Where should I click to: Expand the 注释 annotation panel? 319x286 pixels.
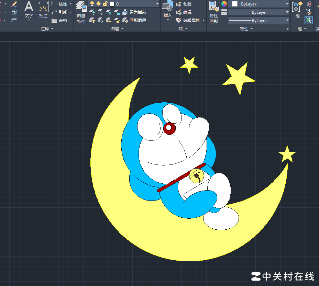pos(47,29)
